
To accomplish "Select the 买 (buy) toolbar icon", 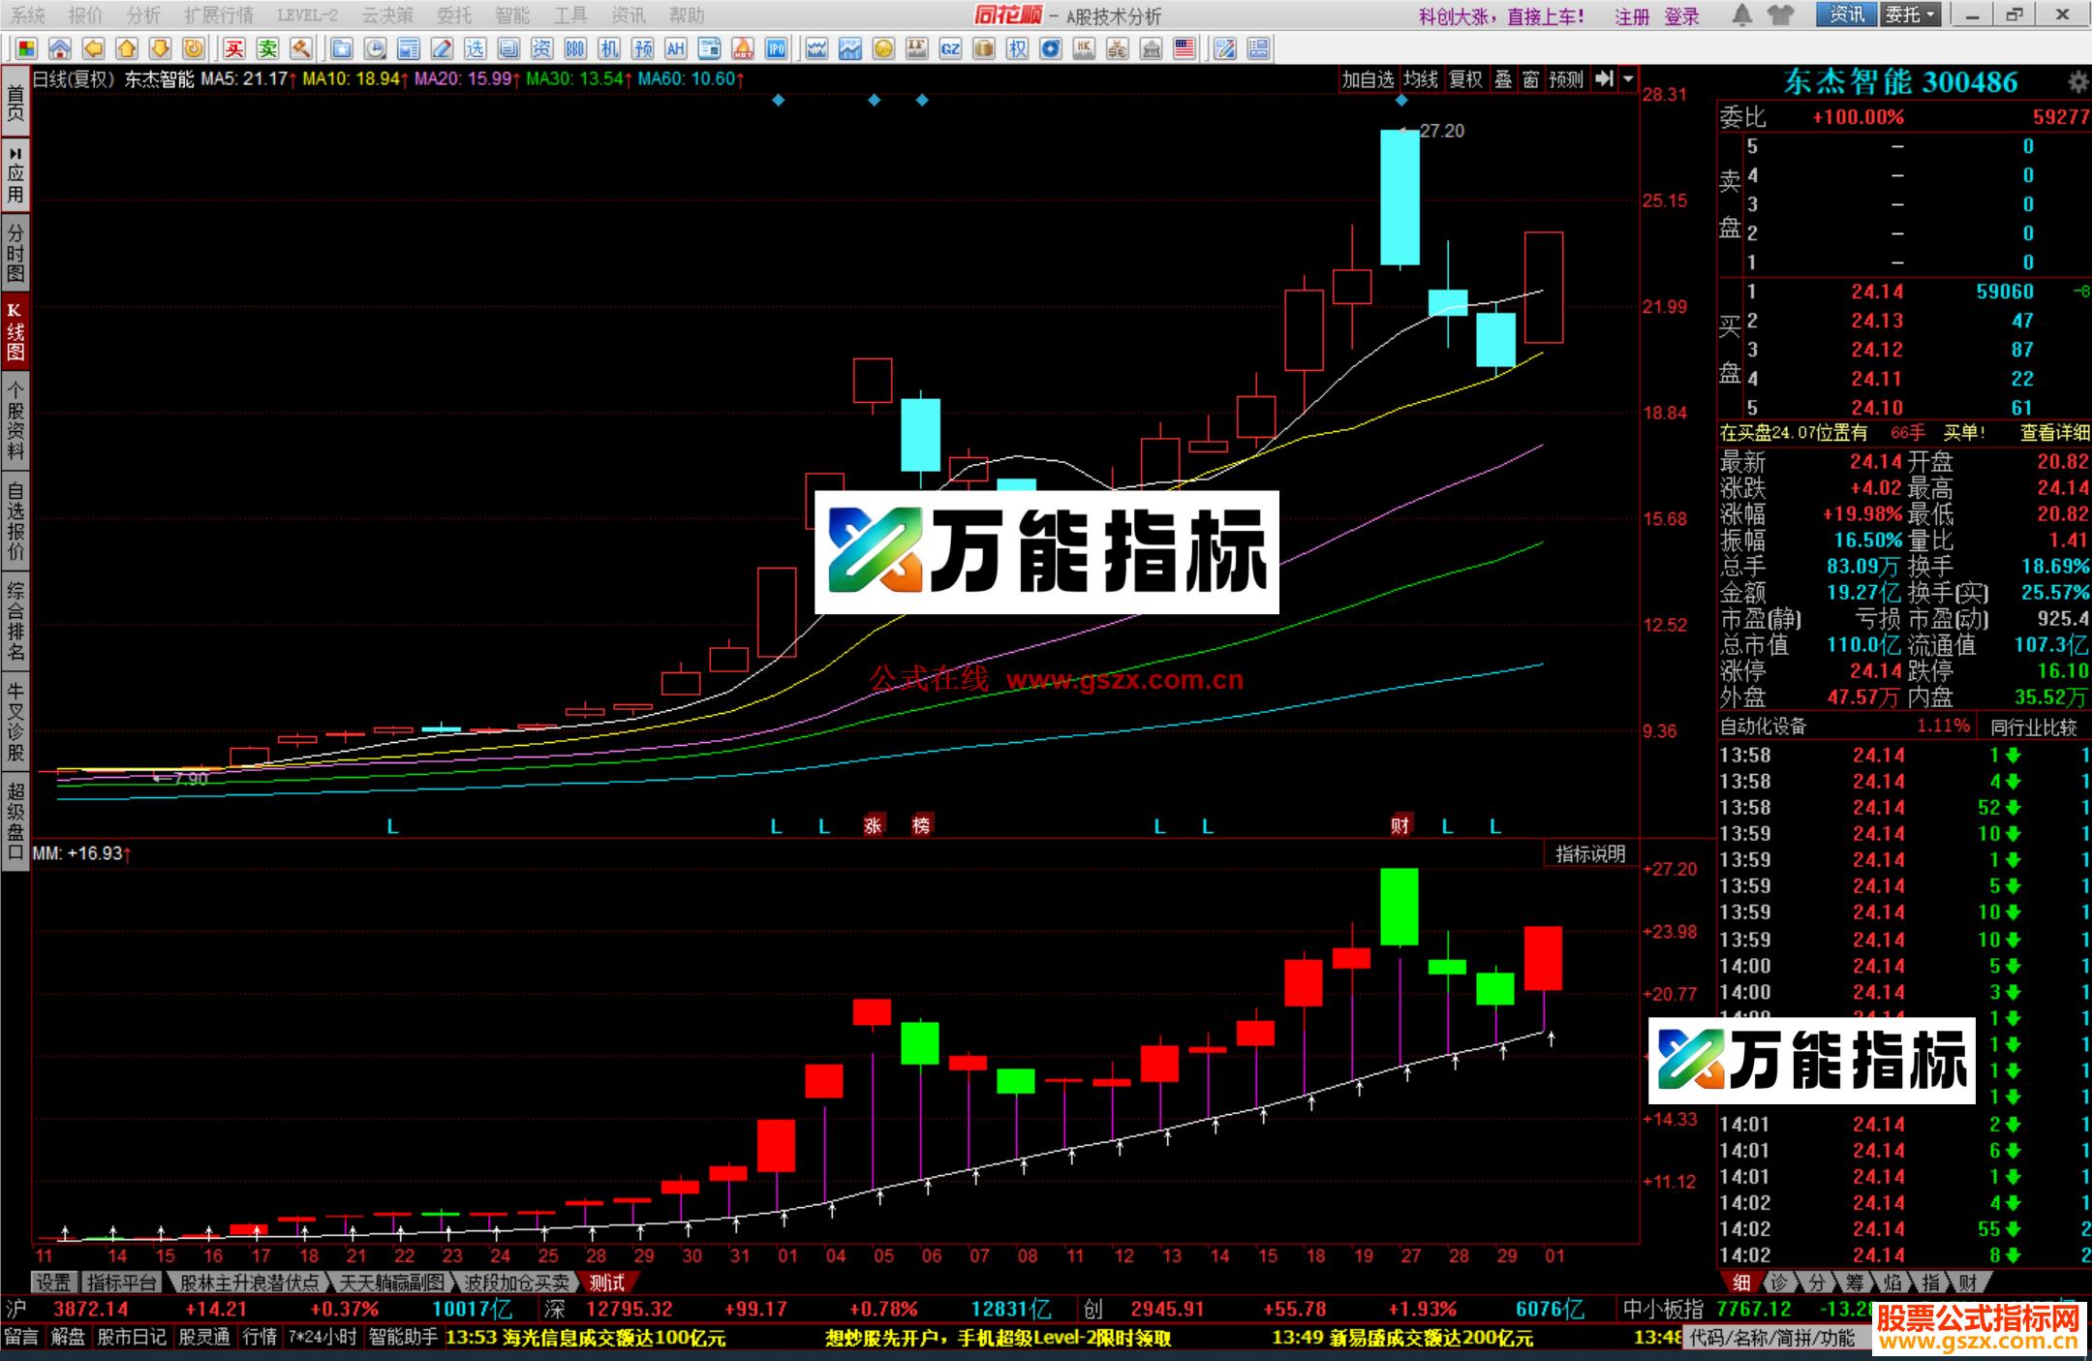I will 232,48.
